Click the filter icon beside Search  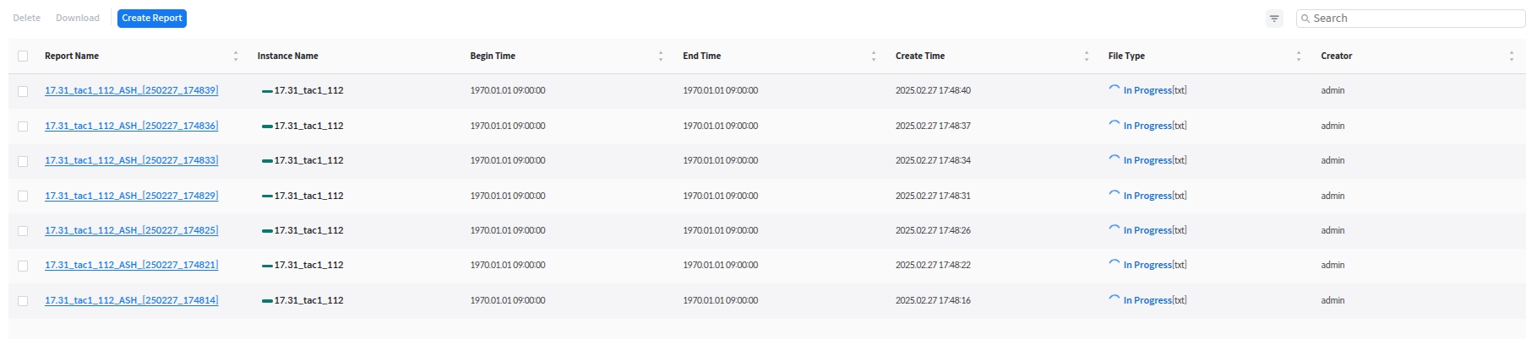[x=1274, y=19]
